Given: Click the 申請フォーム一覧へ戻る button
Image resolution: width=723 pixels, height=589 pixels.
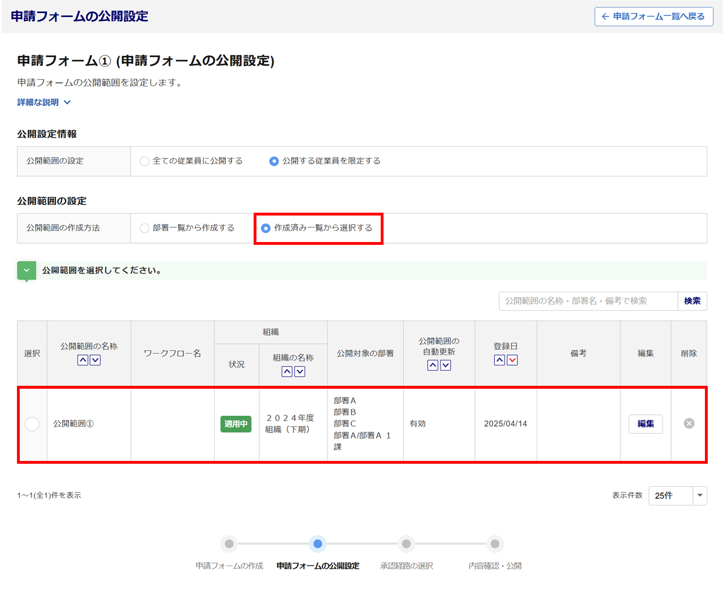Looking at the screenshot, I should (x=654, y=17).
